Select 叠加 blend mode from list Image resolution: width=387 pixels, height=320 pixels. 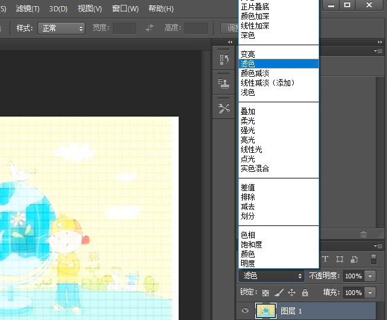[248, 111]
